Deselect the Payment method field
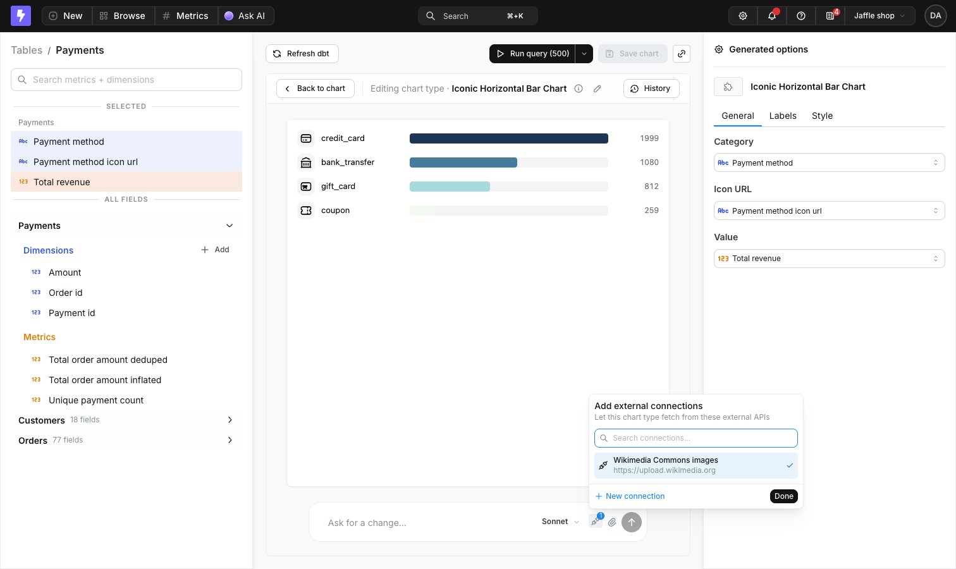 [126, 142]
